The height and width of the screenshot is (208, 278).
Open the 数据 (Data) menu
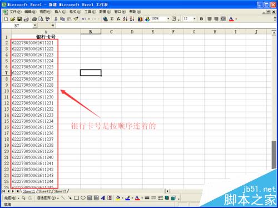pos(105,12)
